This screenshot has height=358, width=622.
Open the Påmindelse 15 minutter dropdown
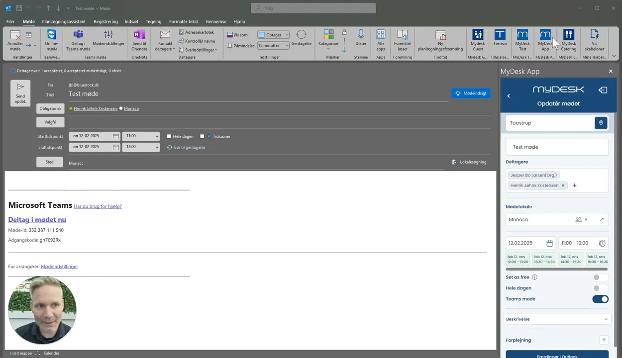click(x=273, y=45)
